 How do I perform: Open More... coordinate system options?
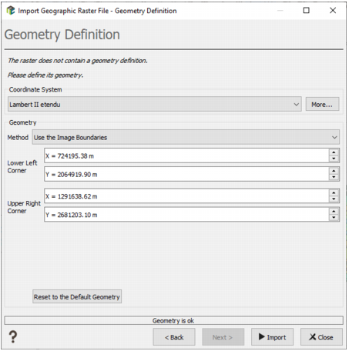[x=322, y=104]
